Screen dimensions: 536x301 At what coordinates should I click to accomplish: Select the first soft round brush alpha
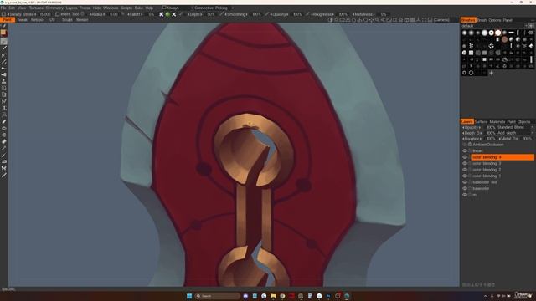pyautogui.click(x=465, y=33)
